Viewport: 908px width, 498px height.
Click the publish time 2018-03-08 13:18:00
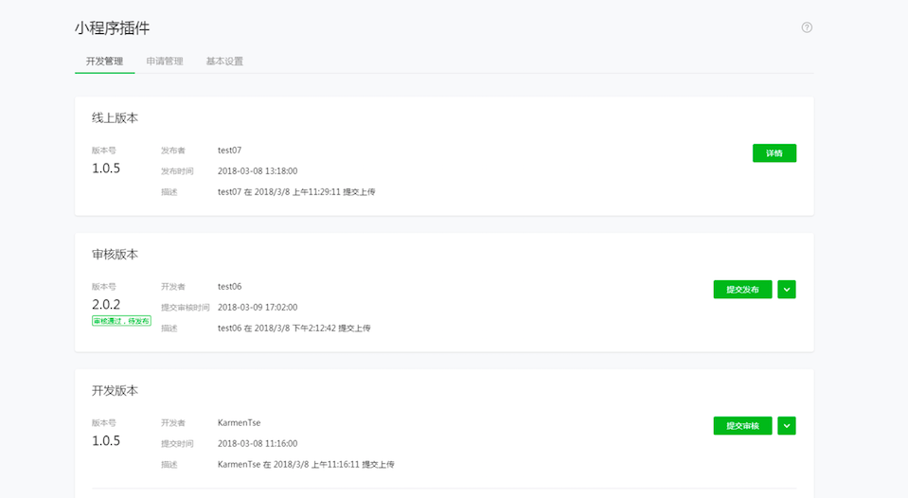pos(258,171)
